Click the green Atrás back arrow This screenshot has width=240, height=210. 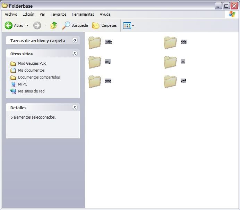[x=9, y=25]
